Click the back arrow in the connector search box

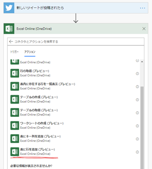(x=11, y=41)
